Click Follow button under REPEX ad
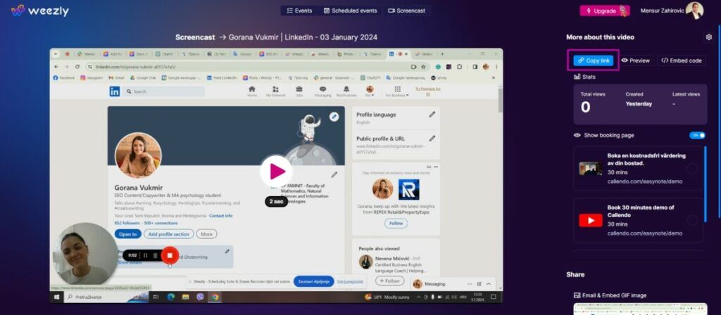 396,223
